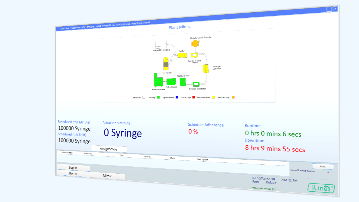
Task: Click the Tray Packer machine icon
Action: (x=166, y=64)
